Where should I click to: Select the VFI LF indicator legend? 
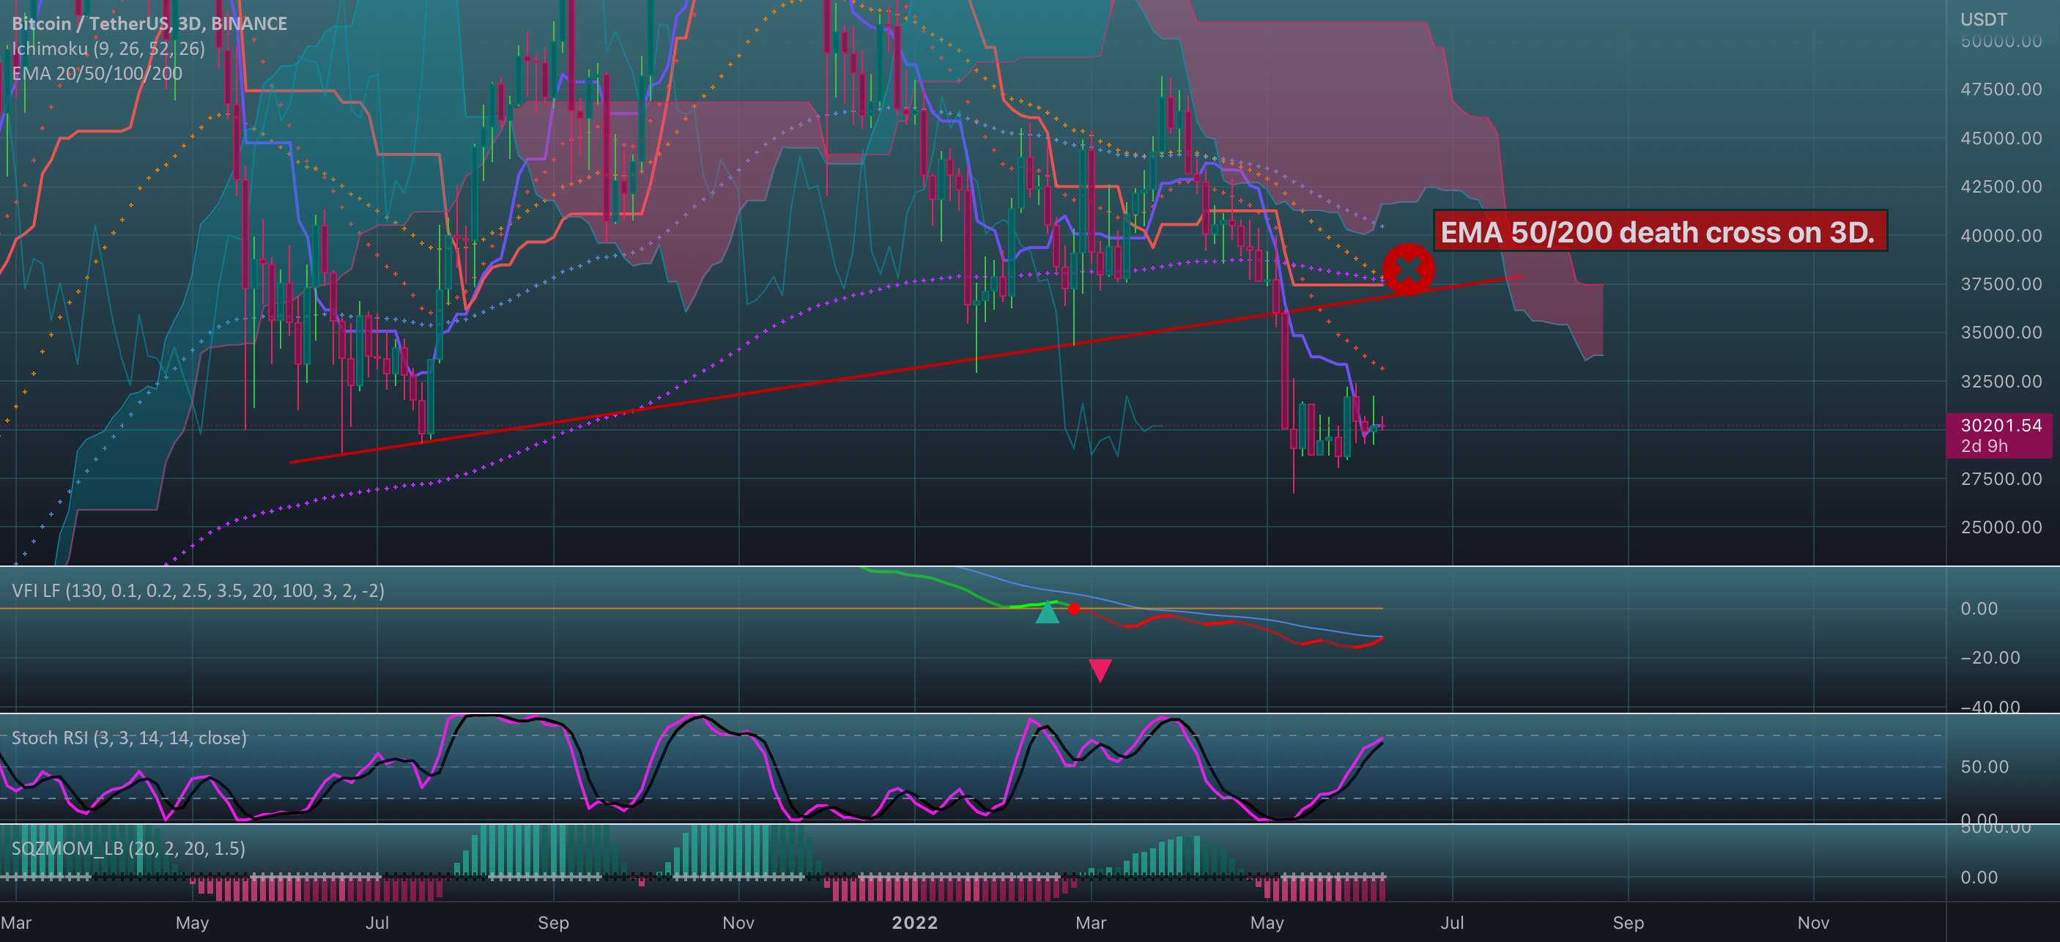pyautogui.click(x=198, y=591)
